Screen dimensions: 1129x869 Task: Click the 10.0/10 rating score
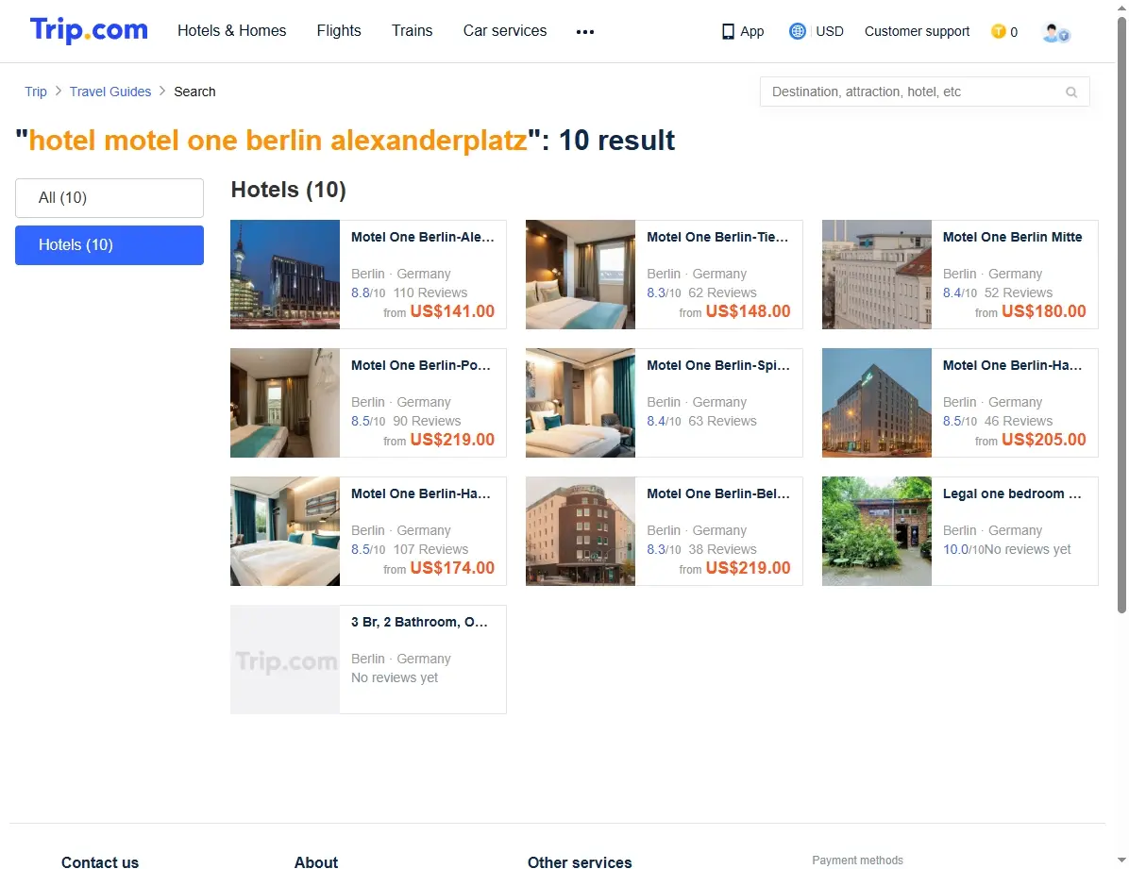964,549
